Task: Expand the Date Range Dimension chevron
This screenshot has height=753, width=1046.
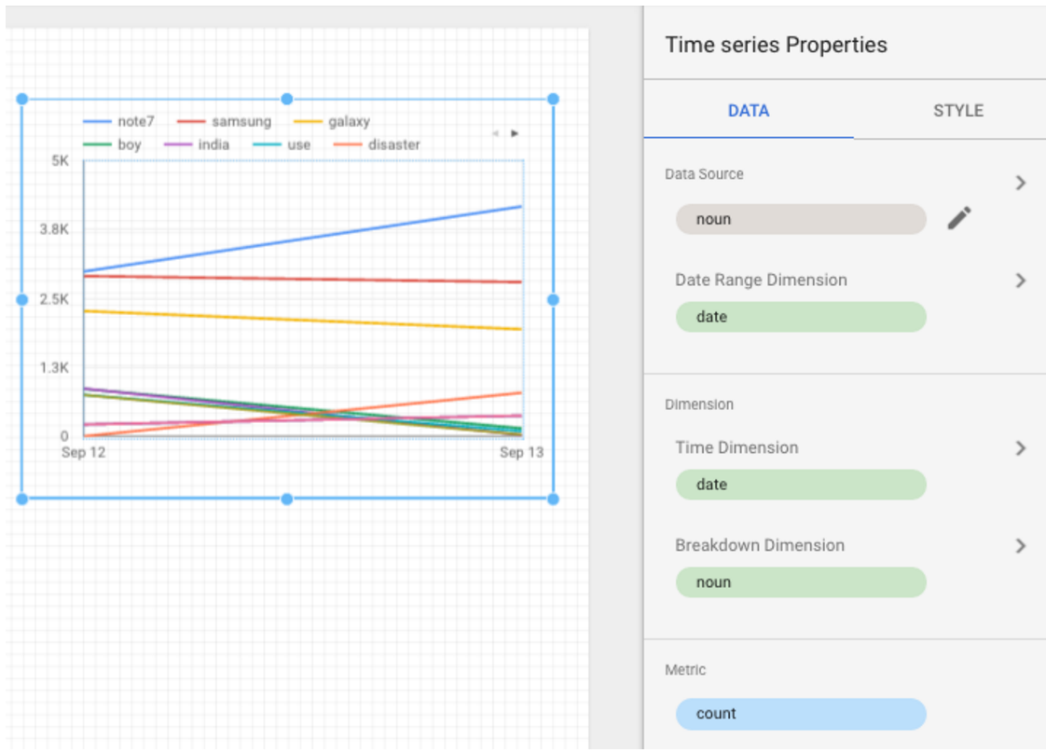Action: [1020, 281]
